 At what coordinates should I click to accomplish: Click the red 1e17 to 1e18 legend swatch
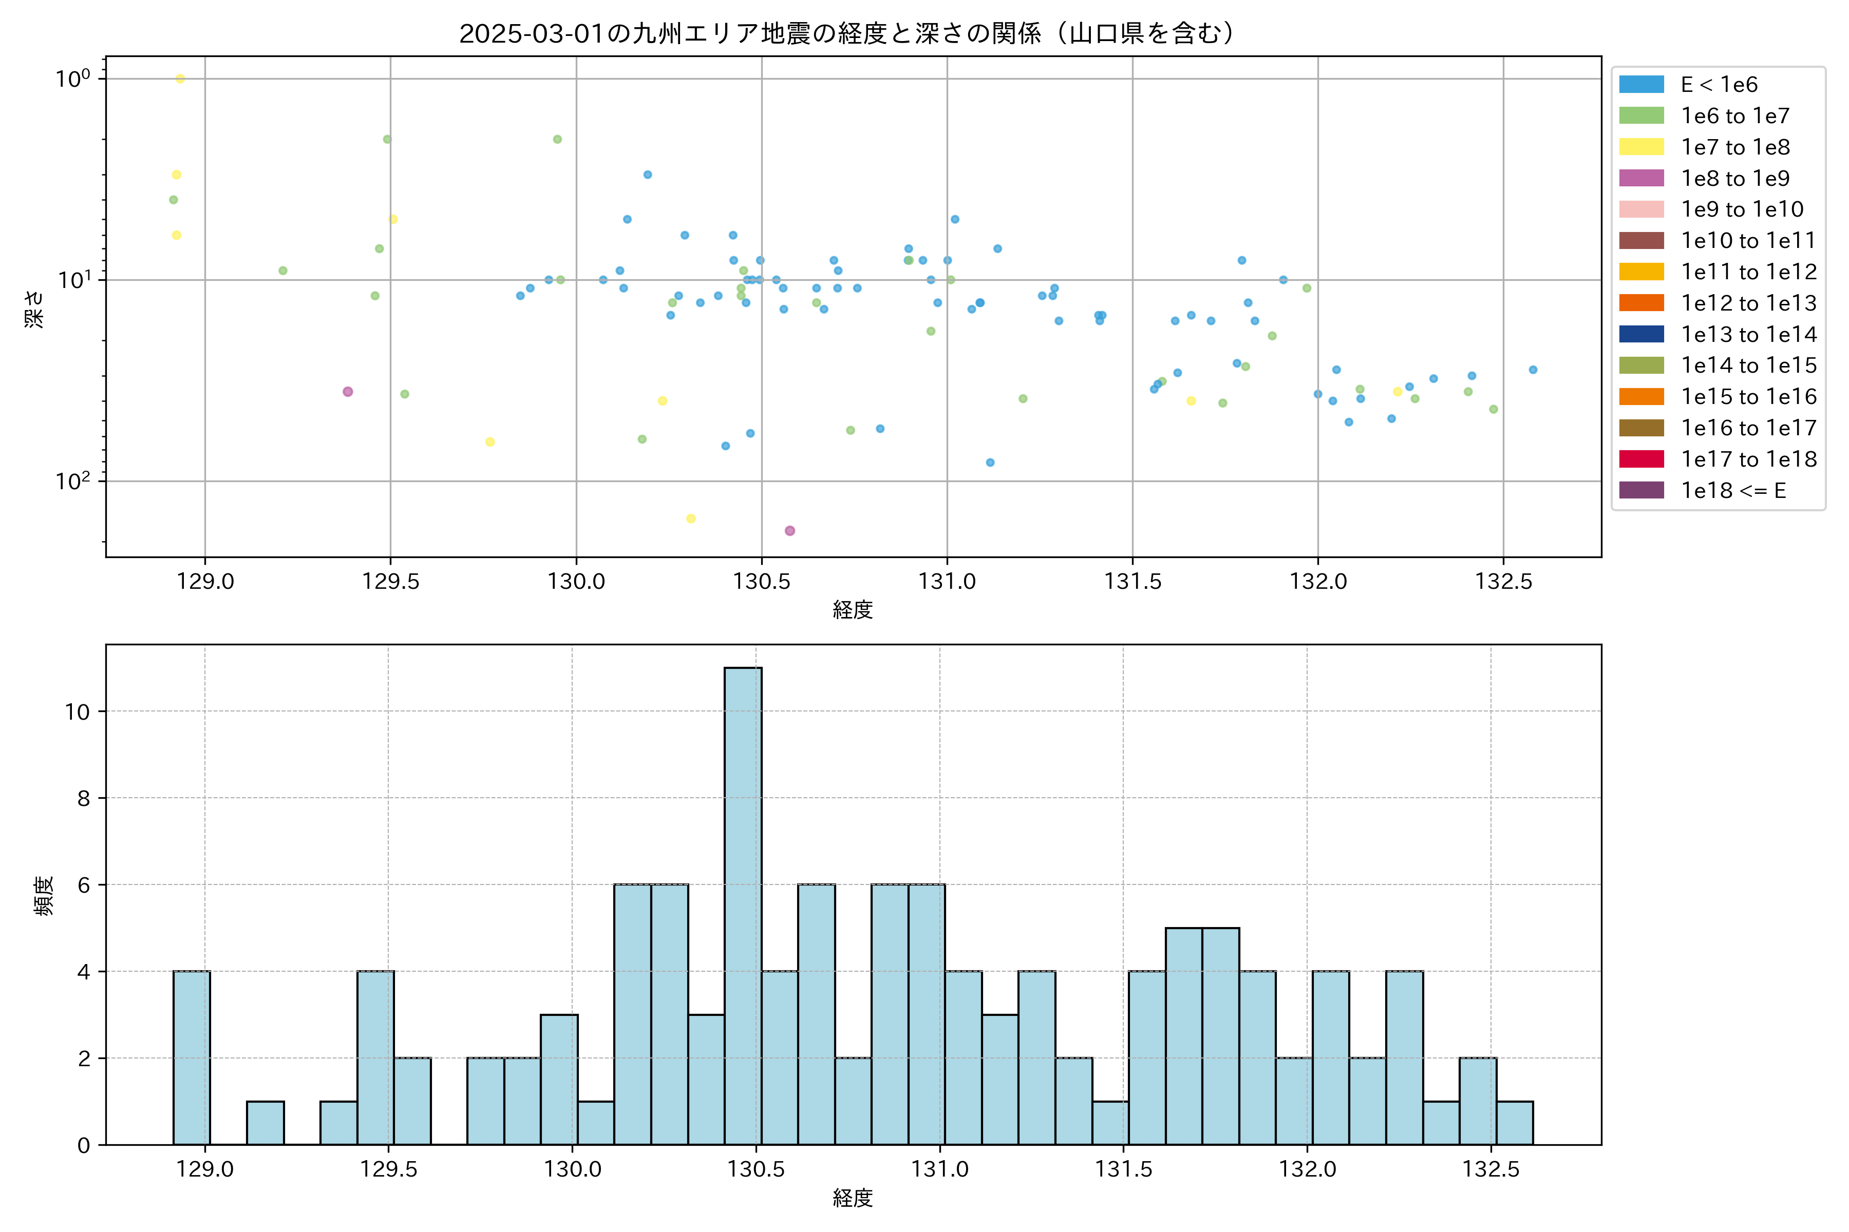point(1640,459)
